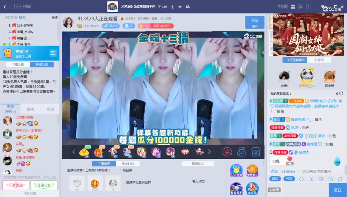Click contributor 郭老歪 avatar

click(329, 76)
